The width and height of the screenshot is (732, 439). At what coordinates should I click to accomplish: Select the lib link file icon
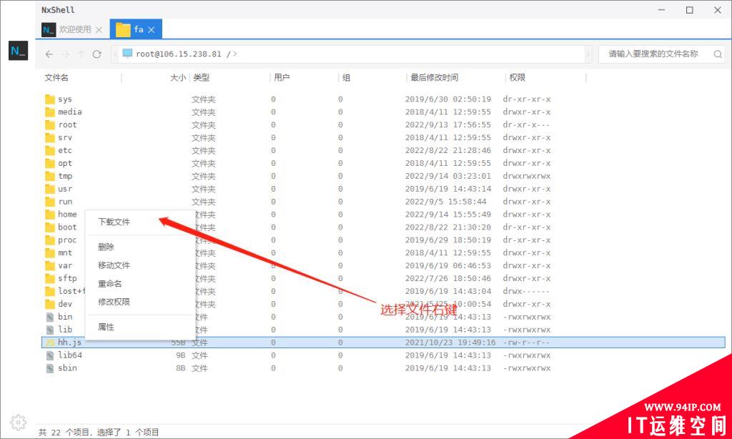pyautogui.click(x=50, y=330)
